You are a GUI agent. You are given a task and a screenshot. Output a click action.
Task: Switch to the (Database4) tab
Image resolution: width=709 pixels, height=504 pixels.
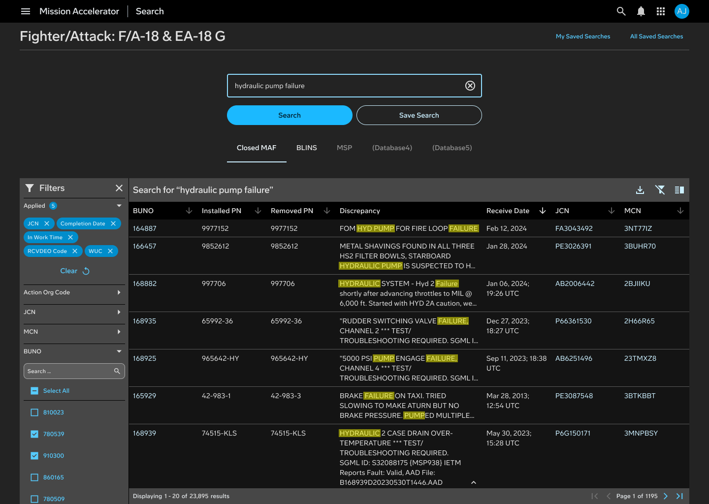pos(392,148)
